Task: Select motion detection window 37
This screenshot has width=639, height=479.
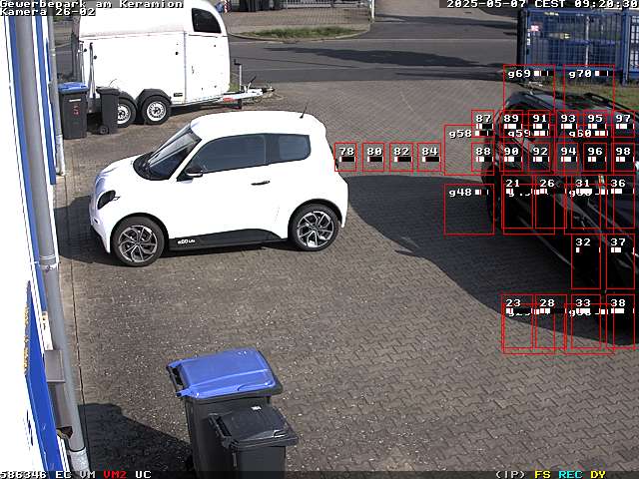Action: tap(621, 261)
